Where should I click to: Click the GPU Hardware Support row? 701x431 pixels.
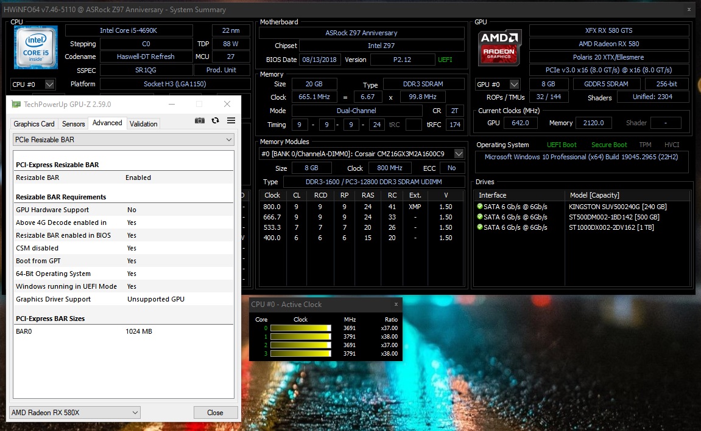[x=124, y=210]
